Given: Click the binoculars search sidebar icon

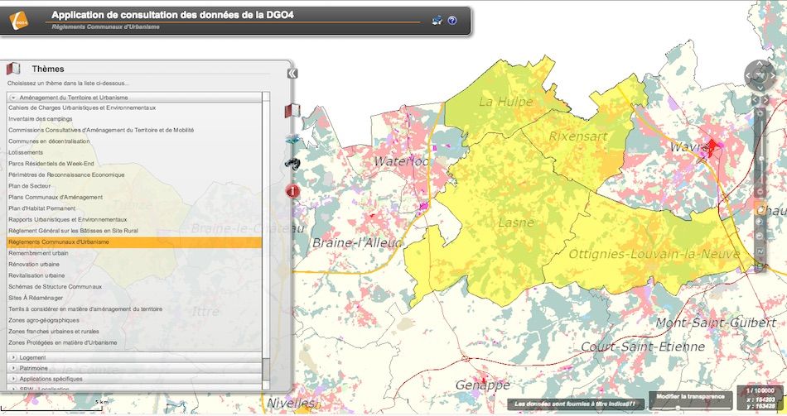Looking at the screenshot, I should pos(292,164).
